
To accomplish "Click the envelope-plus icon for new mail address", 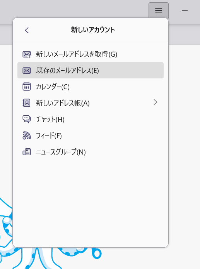I will (x=27, y=54).
